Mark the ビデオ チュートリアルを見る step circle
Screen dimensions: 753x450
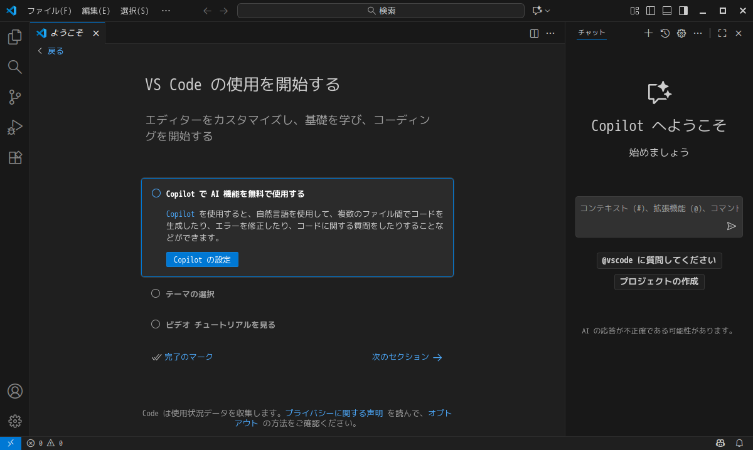156,324
